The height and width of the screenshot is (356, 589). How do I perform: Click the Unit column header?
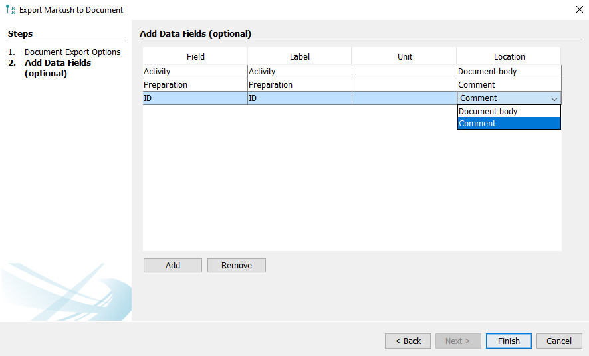point(404,57)
